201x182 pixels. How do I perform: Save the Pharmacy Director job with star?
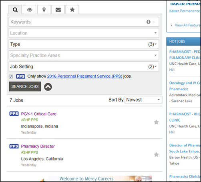tap(156, 154)
